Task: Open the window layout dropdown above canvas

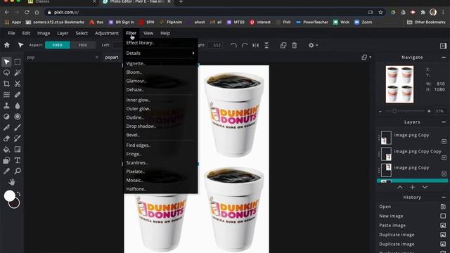Action: click(x=366, y=58)
